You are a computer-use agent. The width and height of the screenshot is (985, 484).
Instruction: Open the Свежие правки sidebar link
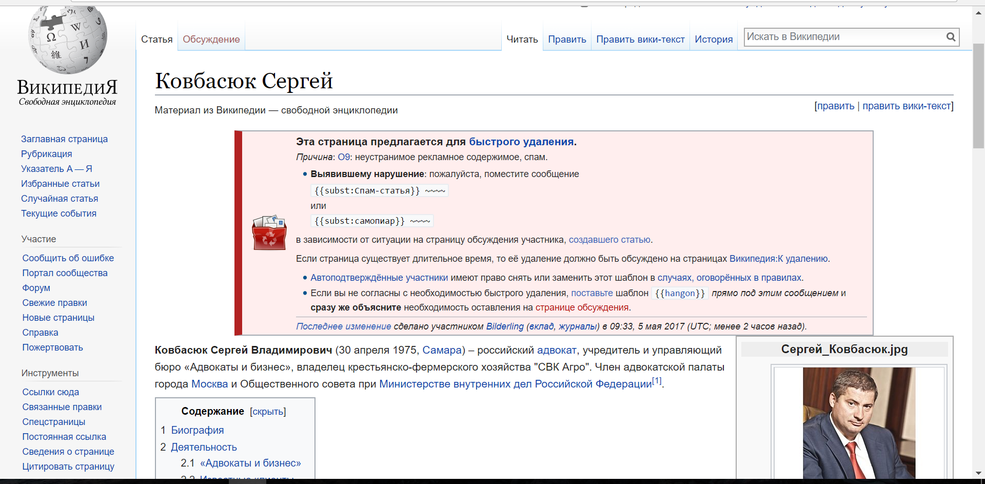pos(54,303)
